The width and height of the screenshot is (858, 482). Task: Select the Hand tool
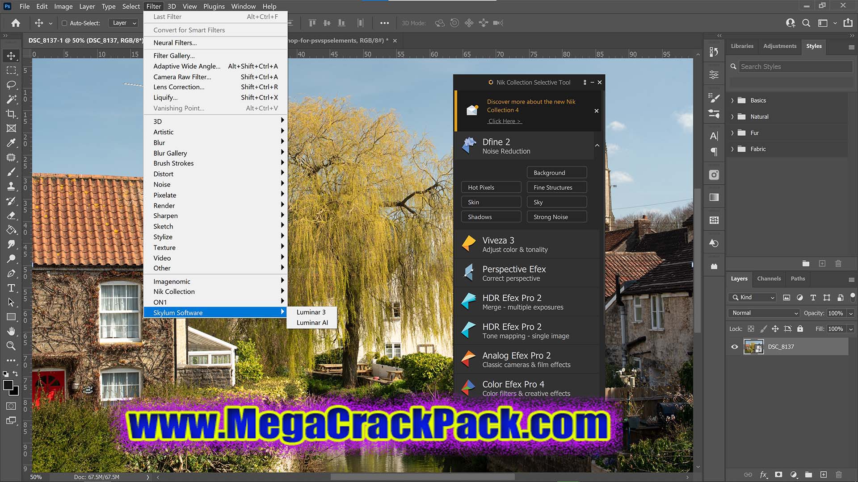11,331
